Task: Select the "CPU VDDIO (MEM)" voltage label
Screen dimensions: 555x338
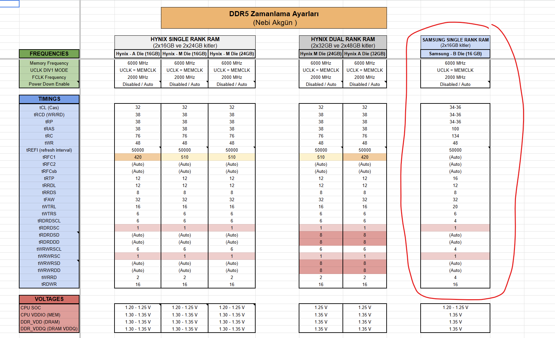Action: pyautogui.click(x=49, y=315)
